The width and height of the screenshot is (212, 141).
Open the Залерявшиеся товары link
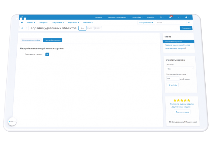[174, 48]
